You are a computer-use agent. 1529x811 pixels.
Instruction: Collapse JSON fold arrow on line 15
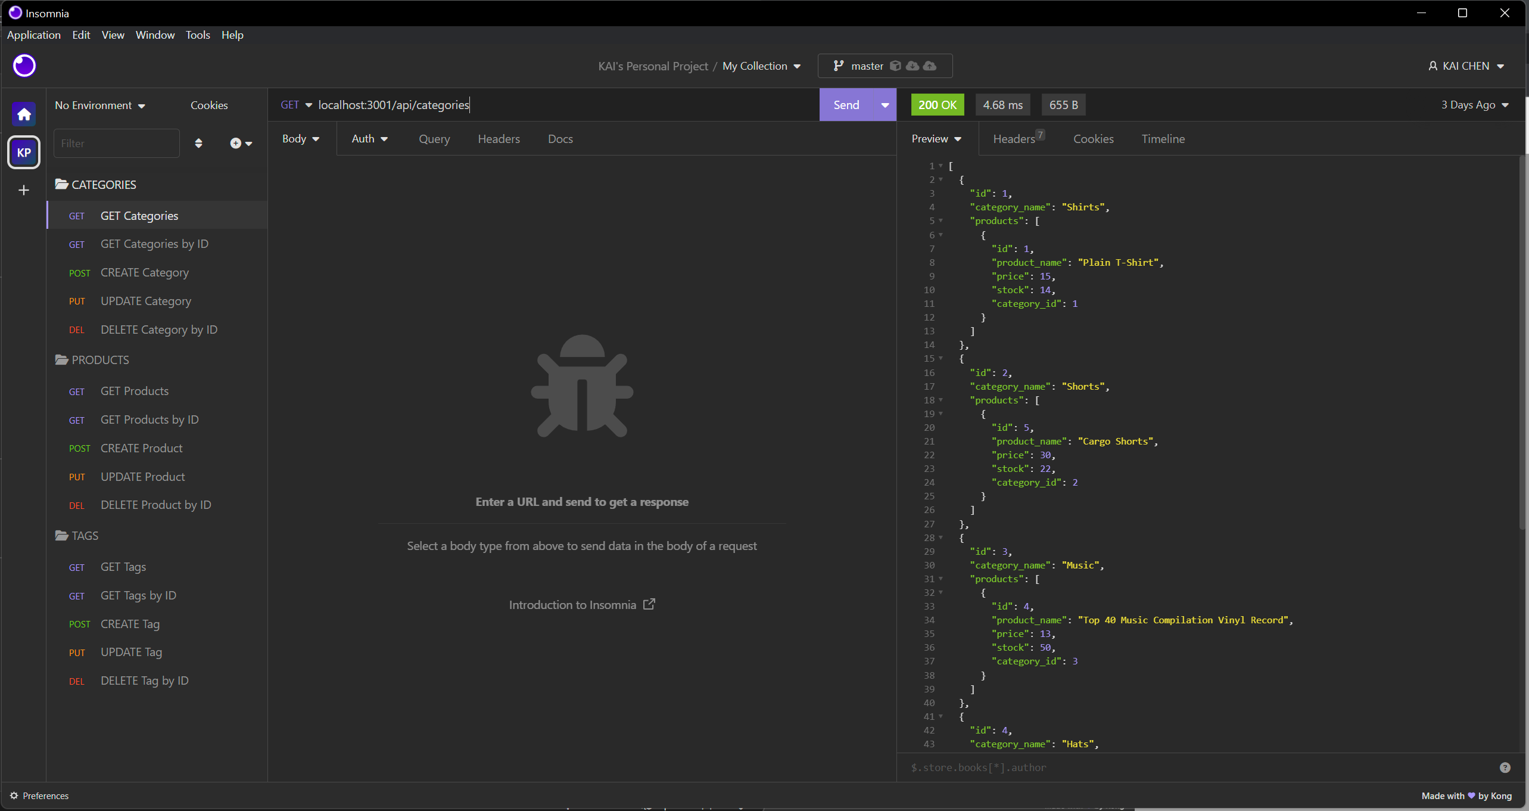[941, 358]
